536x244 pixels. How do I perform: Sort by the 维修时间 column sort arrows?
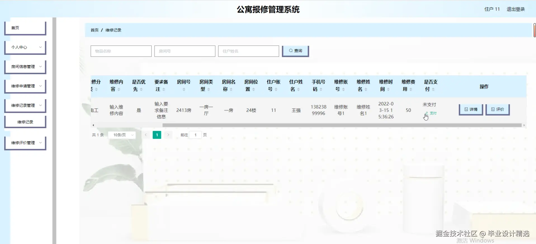point(388,89)
